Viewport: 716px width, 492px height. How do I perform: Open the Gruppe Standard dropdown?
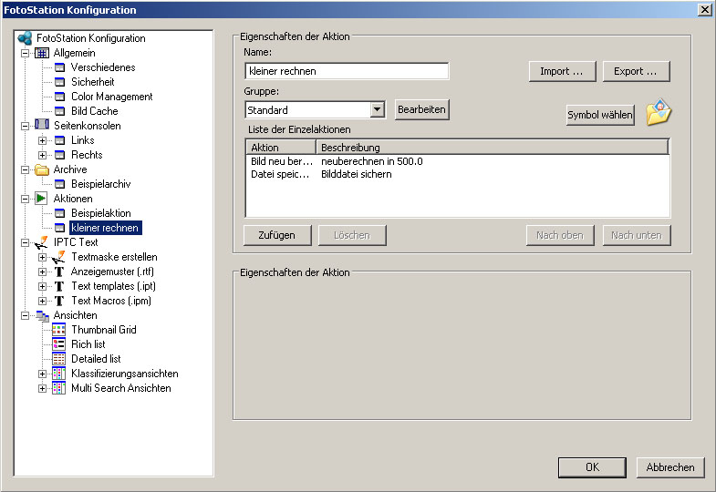[377, 110]
